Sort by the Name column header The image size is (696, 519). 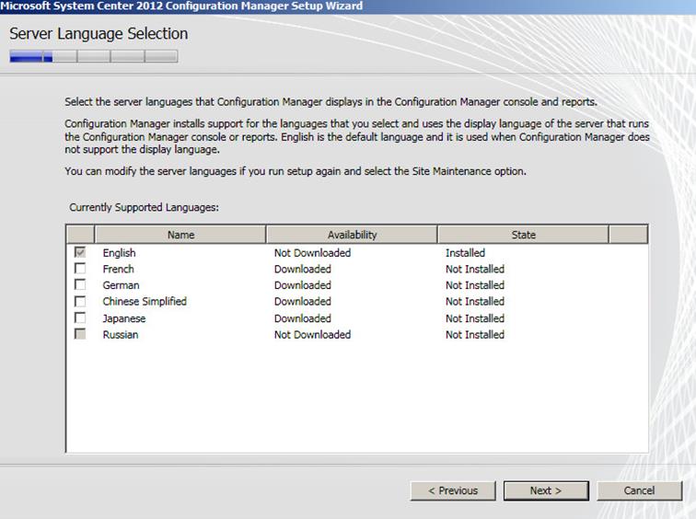[180, 235]
